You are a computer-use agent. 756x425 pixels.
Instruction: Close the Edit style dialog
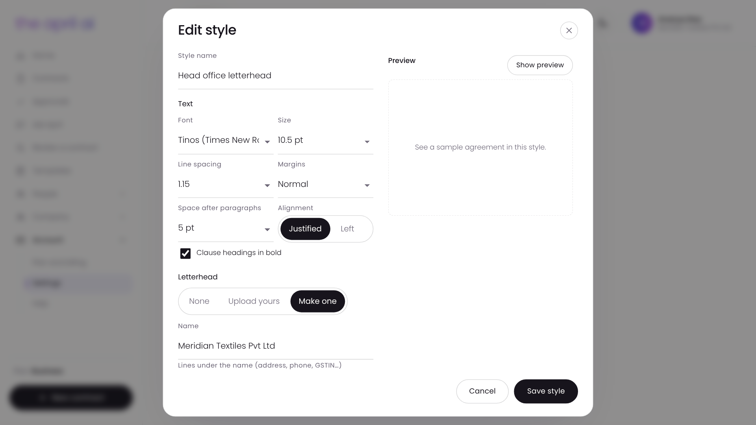pos(569,30)
